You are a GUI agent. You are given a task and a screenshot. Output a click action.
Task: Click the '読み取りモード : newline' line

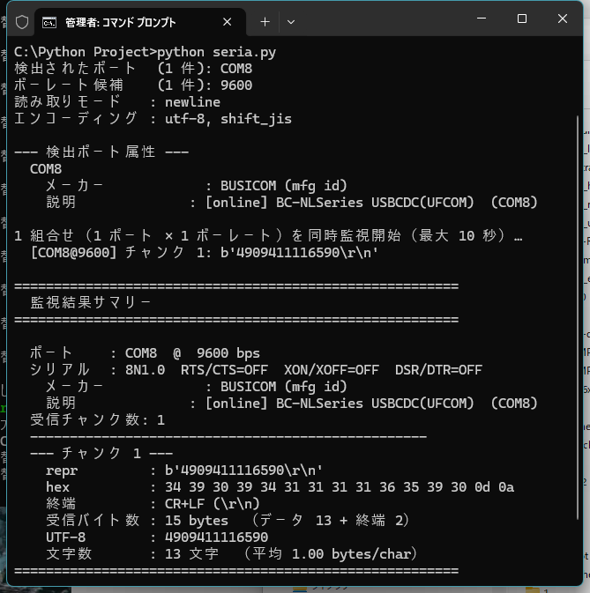tap(117, 102)
